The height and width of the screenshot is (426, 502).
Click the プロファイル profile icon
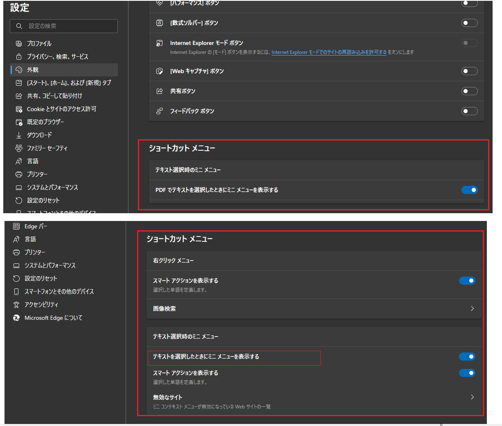point(19,43)
